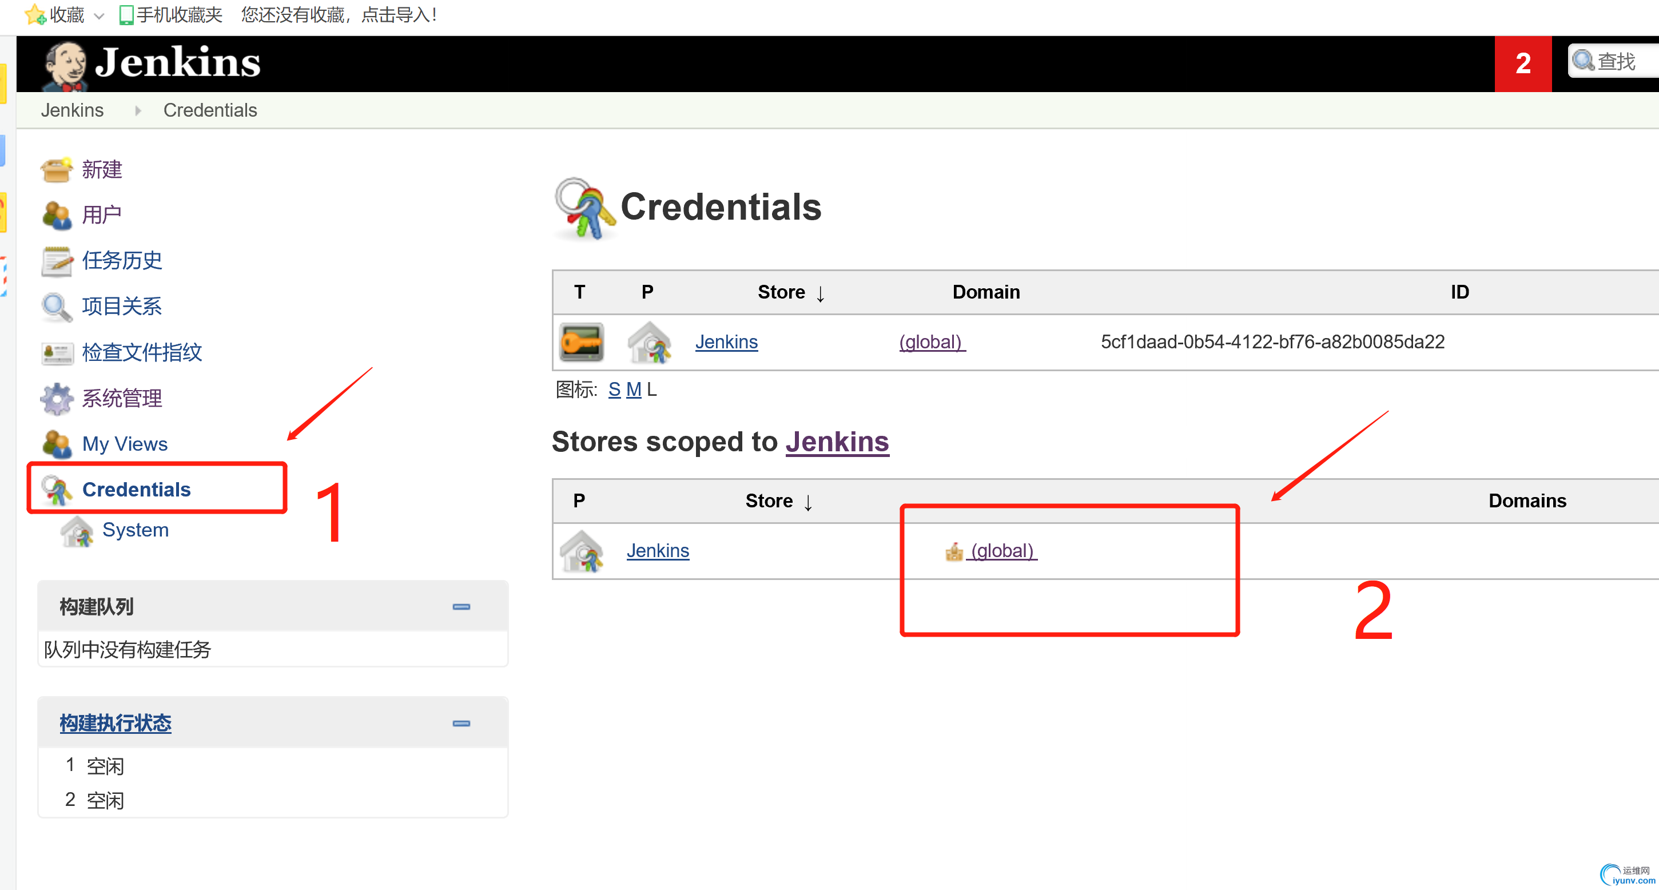
Task: Click the 项目关系 magnifier icon
Action: [x=56, y=307]
